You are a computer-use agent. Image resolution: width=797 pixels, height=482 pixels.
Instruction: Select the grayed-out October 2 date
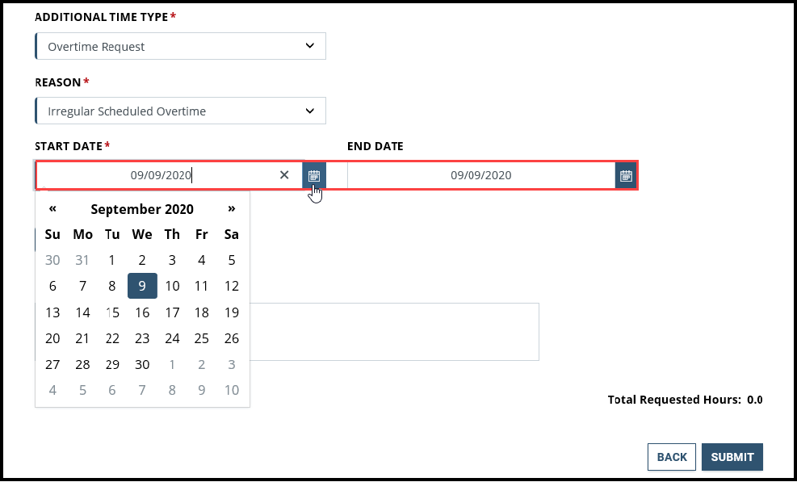201,364
